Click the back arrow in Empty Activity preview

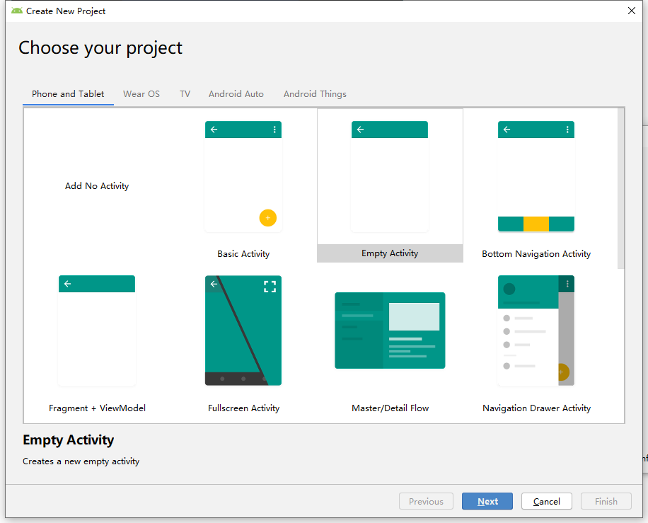coord(360,130)
